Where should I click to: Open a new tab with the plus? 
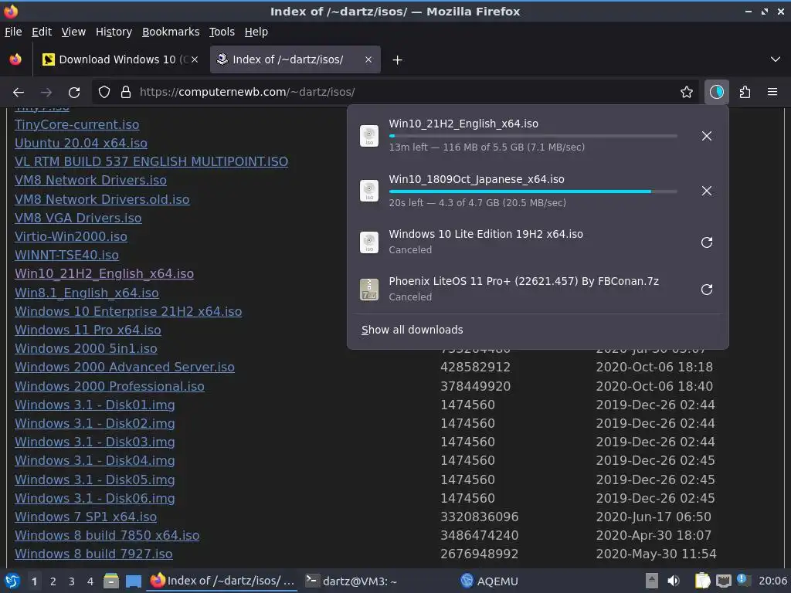pos(398,60)
